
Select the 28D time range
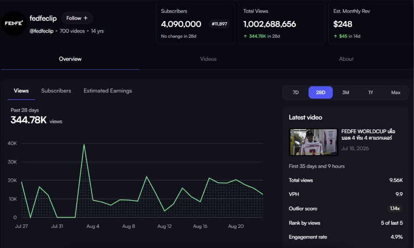click(x=320, y=92)
